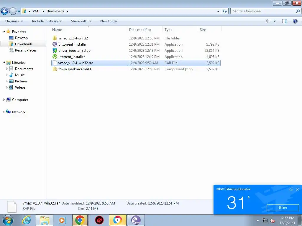Click the New folder button
Image resolution: width=302 pixels, height=226 pixels.
109,21
